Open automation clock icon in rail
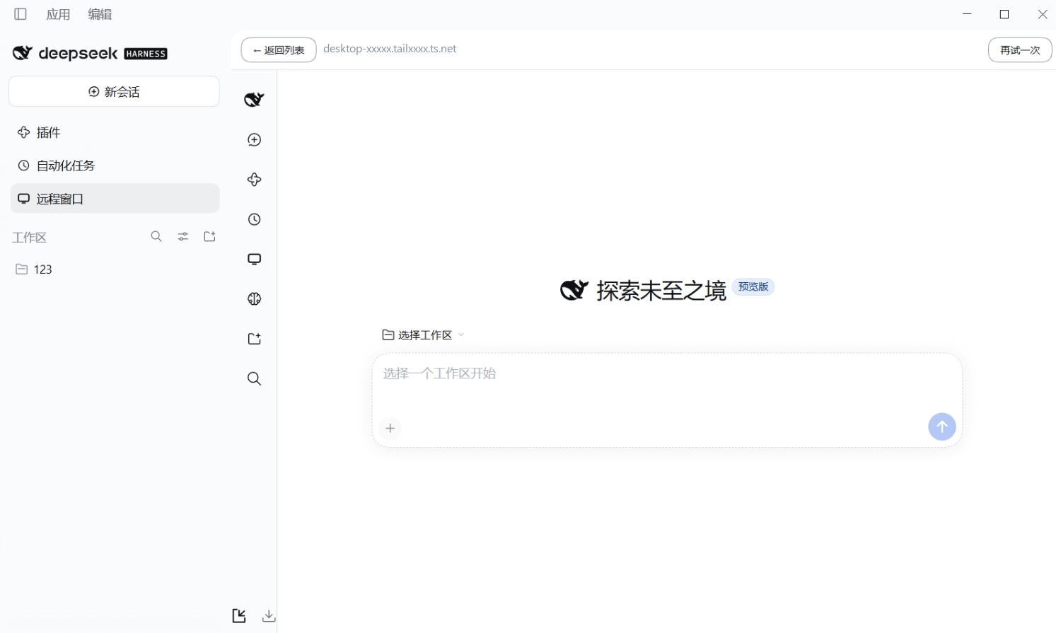This screenshot has width=1056, height=633. [255, 219]
